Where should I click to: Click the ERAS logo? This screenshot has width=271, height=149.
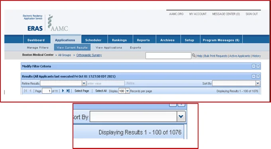35,28
